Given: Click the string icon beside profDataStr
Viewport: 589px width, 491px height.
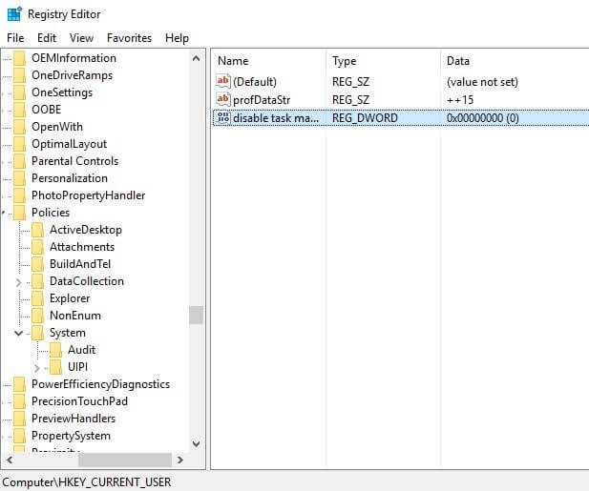Looking at the screenshot, I should [222, 99].
